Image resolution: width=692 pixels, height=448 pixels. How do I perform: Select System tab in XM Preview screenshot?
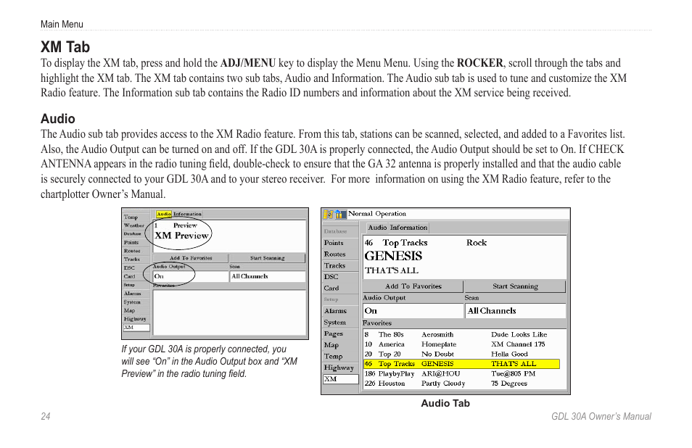(136, 302)
